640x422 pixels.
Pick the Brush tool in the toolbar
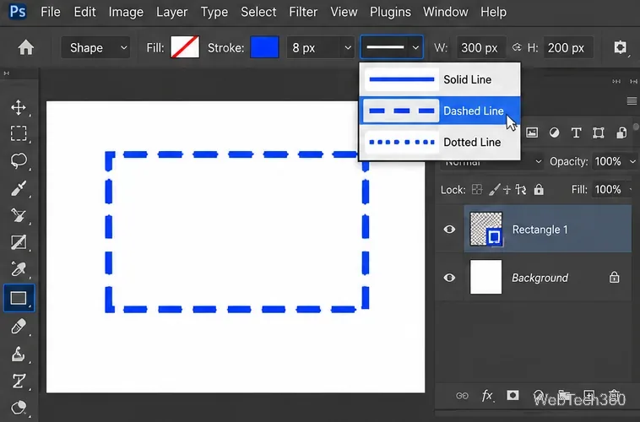click(x=19, y=188)
